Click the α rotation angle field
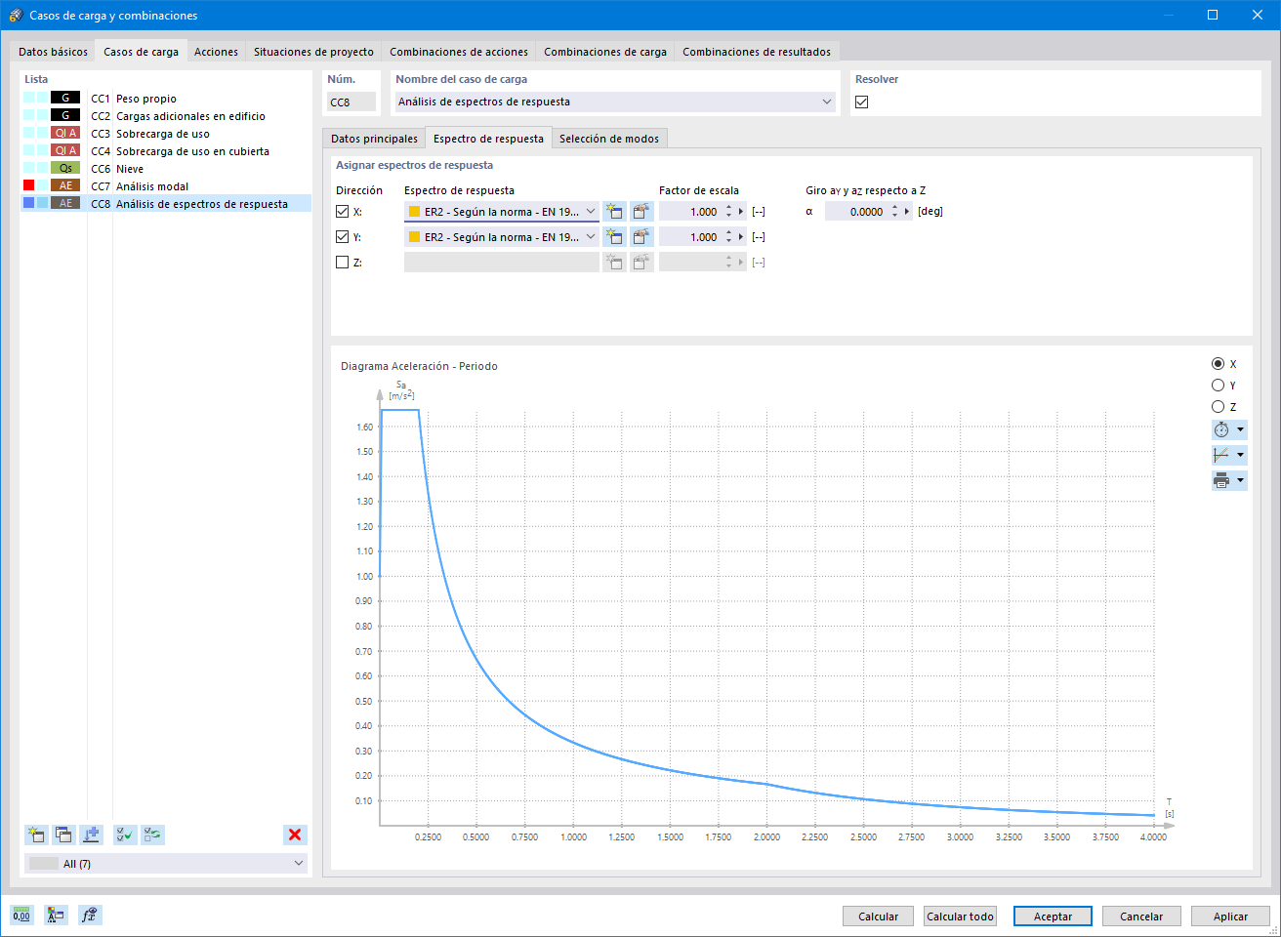Screen dimensions: 1281x937 click(857, 212)
